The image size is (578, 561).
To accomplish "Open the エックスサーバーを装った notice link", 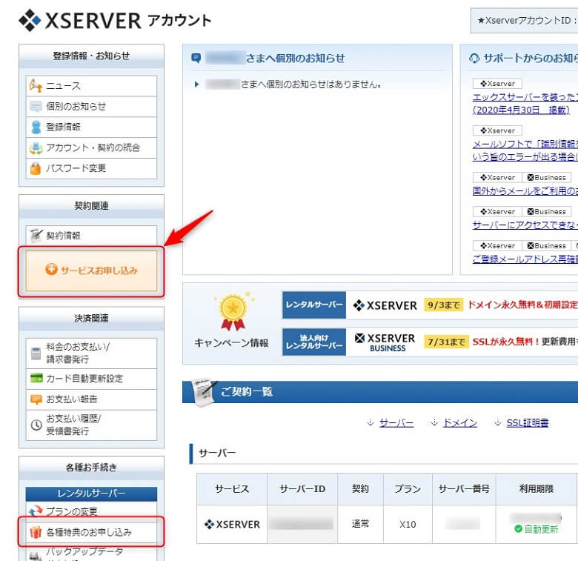I will pos(525,104).
